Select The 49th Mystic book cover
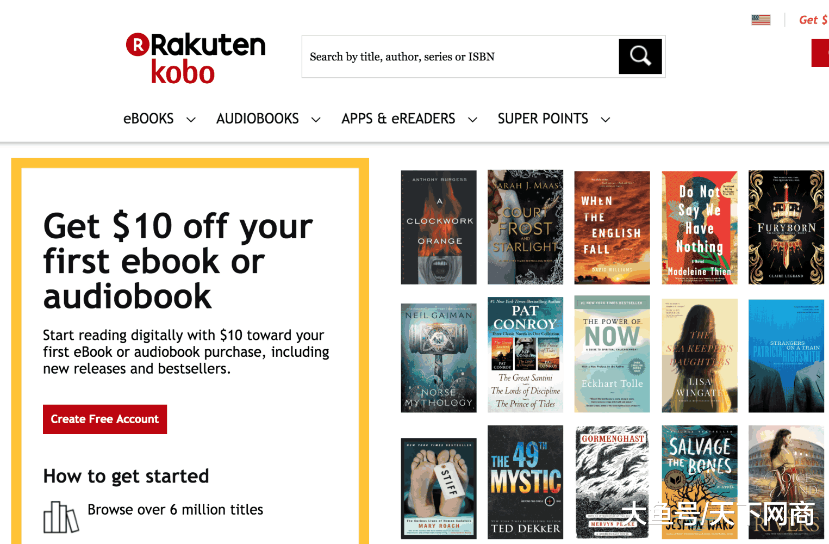The image size is (829, 544). [x=525, y=483]
